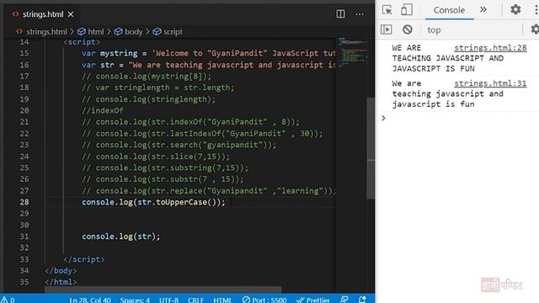Click the console.log(stringlength) commented line
This screenshot has height=303, width=539.
[x=148, y=99]
